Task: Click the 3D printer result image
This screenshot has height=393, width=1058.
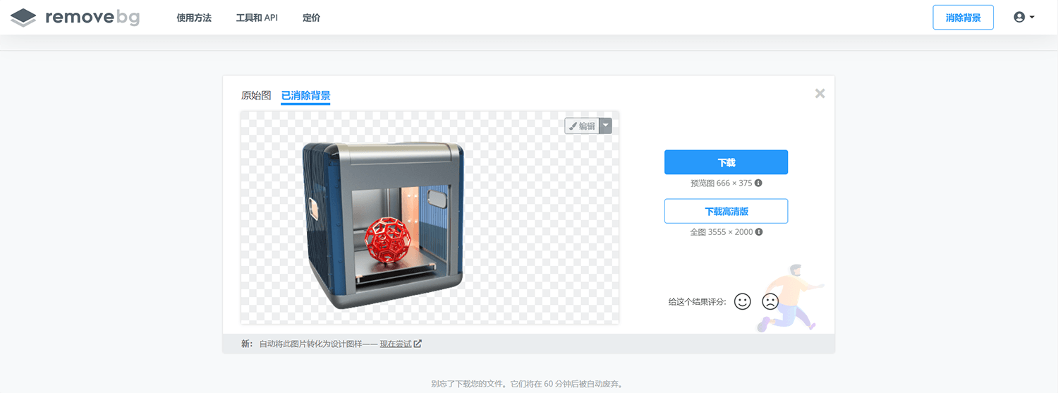Action: [x=384, y=224]
